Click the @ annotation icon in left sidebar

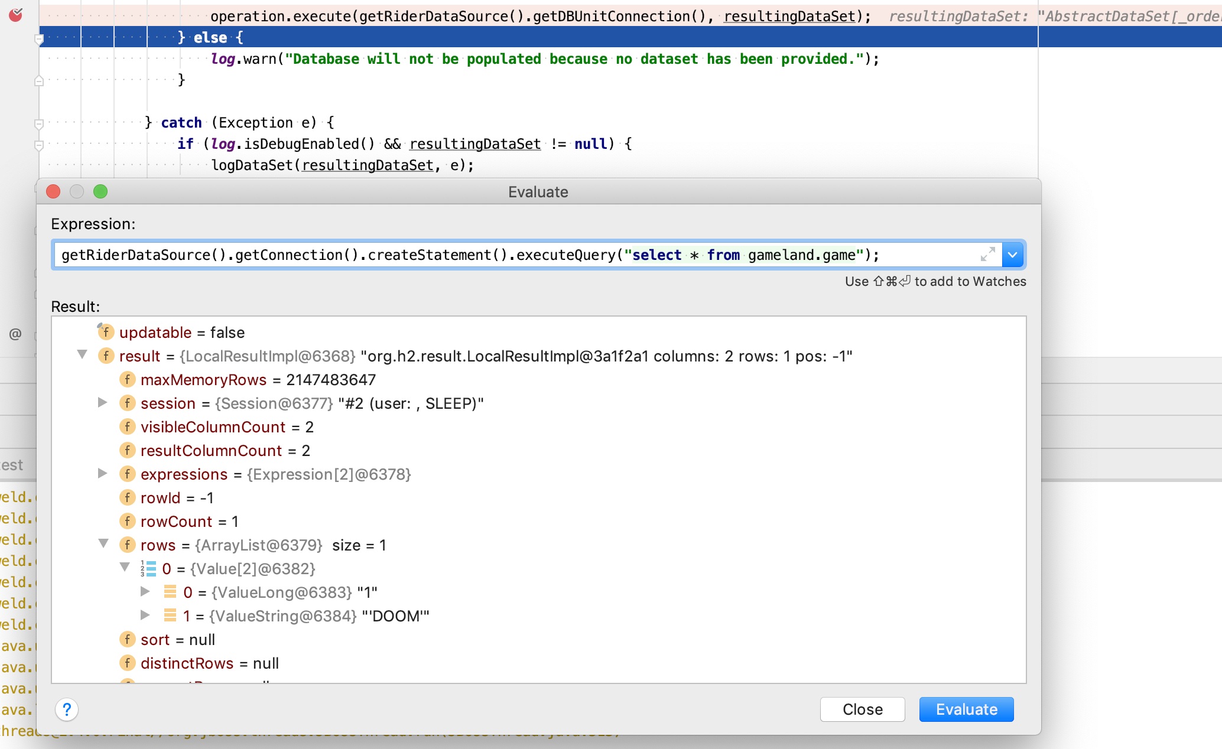tap(14, 334)
